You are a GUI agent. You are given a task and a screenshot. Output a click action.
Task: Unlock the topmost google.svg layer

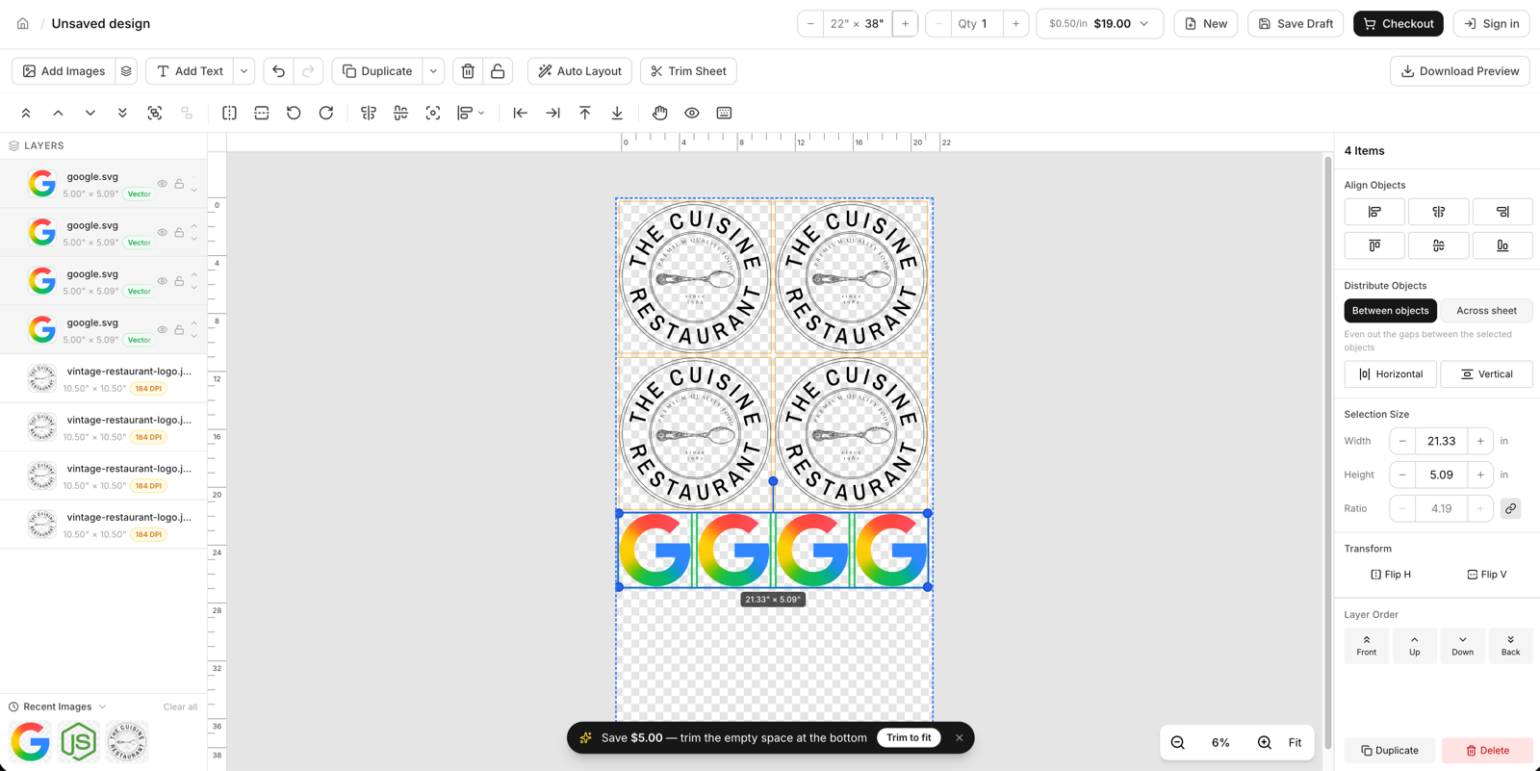[x=179, y=184]
